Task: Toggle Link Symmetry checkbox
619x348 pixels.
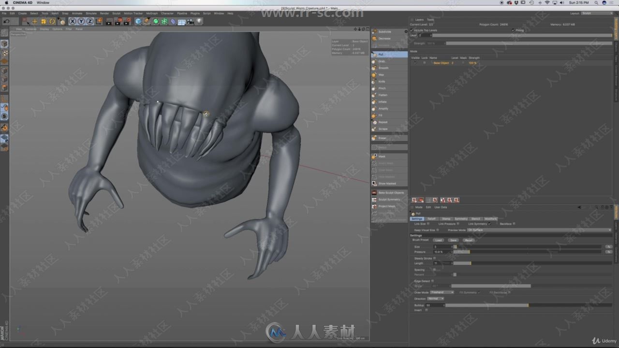Action: 489,224
